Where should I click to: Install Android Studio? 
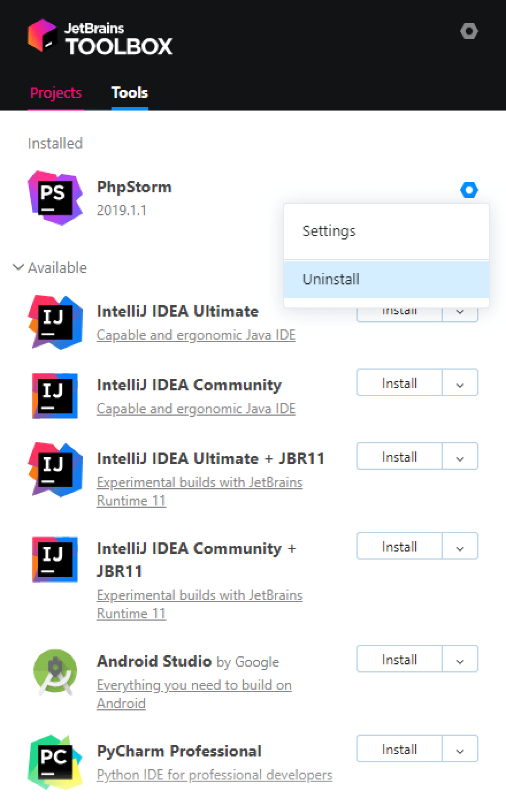[399, 660]
